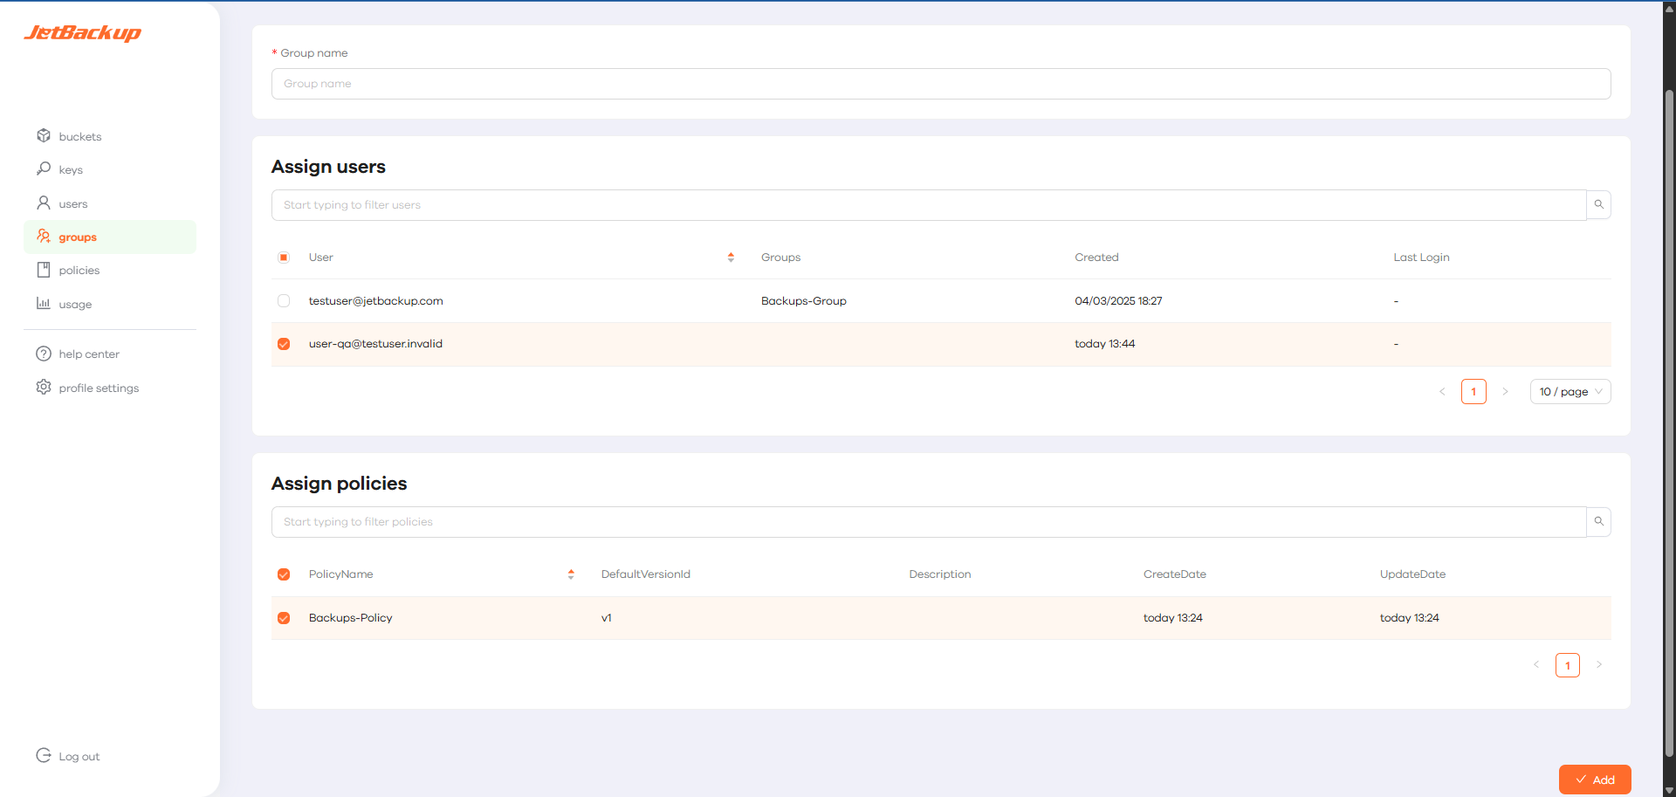Click the Add button

[x=1595, y=780]
